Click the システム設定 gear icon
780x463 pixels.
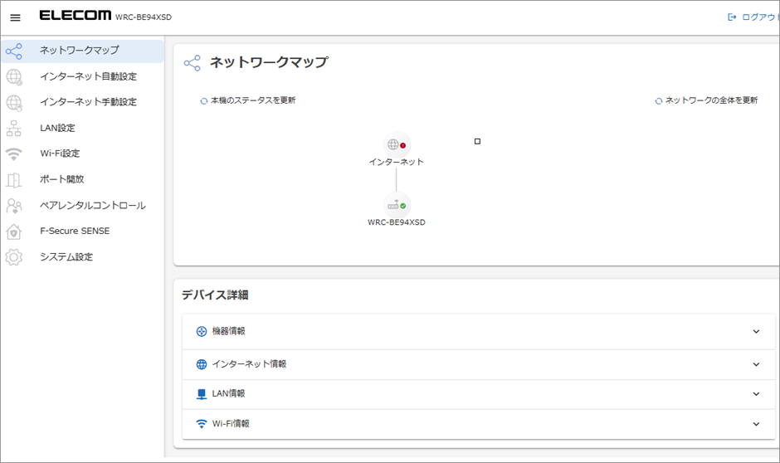click(x=14, y=257)
